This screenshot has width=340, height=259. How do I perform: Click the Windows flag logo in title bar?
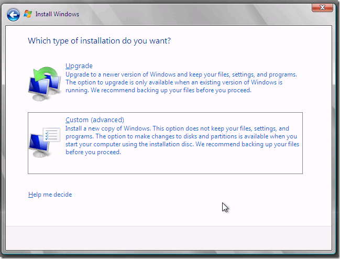coord(28,14)
